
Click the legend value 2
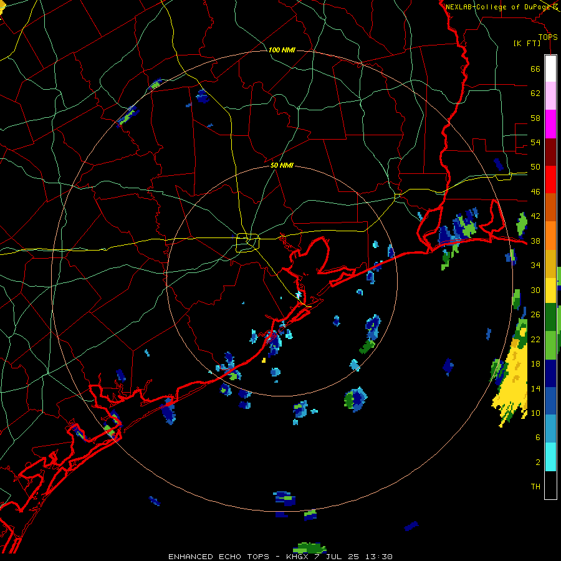point(537,463)
